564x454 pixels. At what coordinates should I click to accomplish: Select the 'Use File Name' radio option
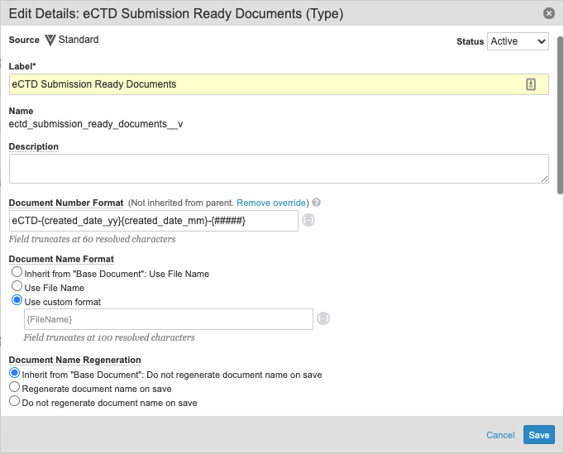pyautogui.click(x=17, y=286)
